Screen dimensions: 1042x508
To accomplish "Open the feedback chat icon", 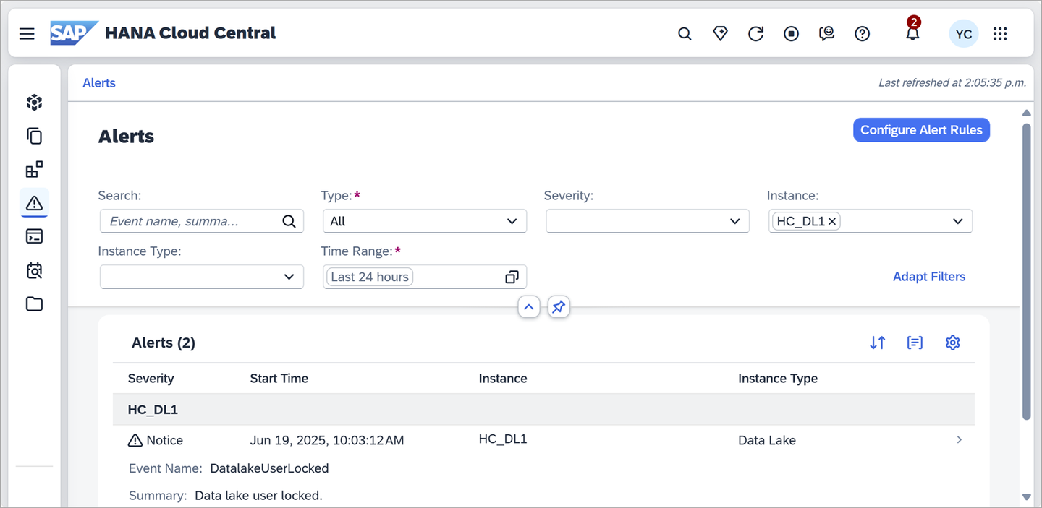I will [x=826, y=34].
